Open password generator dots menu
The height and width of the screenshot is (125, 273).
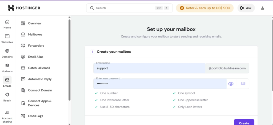point(243,84)
